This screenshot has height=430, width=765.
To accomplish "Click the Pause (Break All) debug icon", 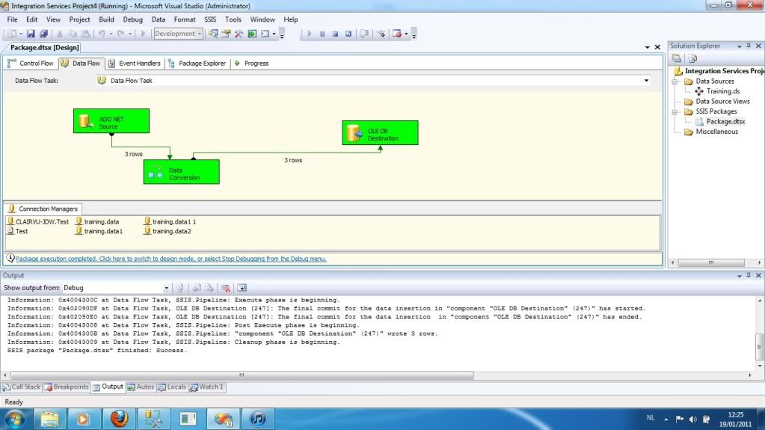I will 322,34.
